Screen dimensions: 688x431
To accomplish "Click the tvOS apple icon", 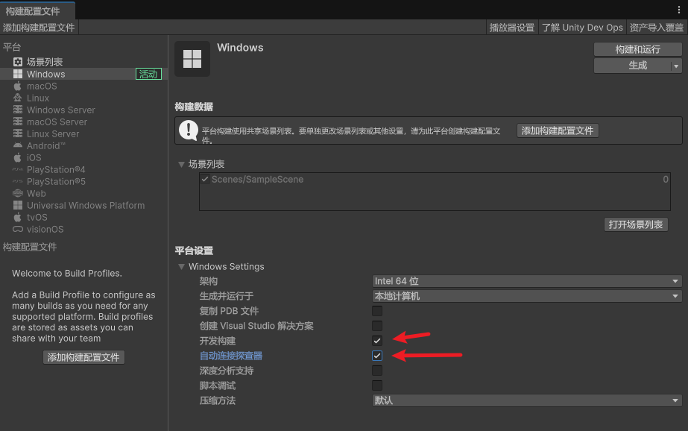I will click(18, 217).
